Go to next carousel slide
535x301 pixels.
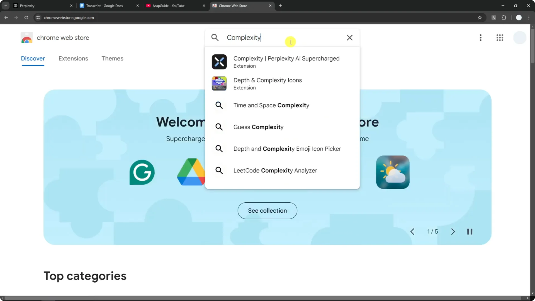pos(453,232)
